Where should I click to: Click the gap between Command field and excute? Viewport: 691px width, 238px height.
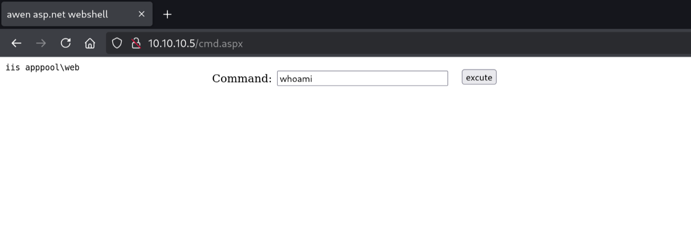[455, 78]
